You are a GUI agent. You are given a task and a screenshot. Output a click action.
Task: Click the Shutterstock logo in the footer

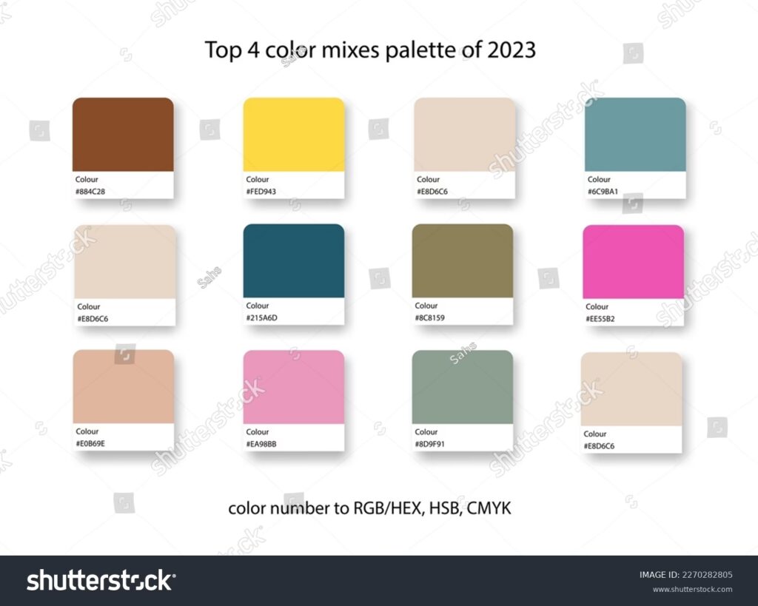[100, 580]
